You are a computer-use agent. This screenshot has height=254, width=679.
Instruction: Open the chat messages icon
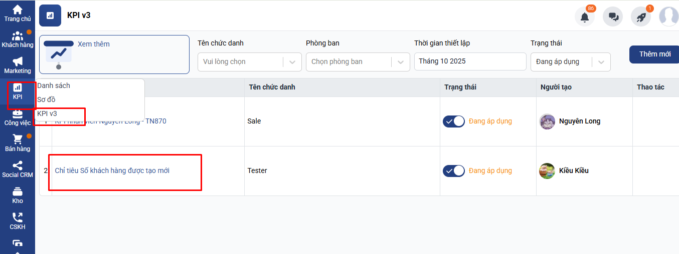click(613, 16)
